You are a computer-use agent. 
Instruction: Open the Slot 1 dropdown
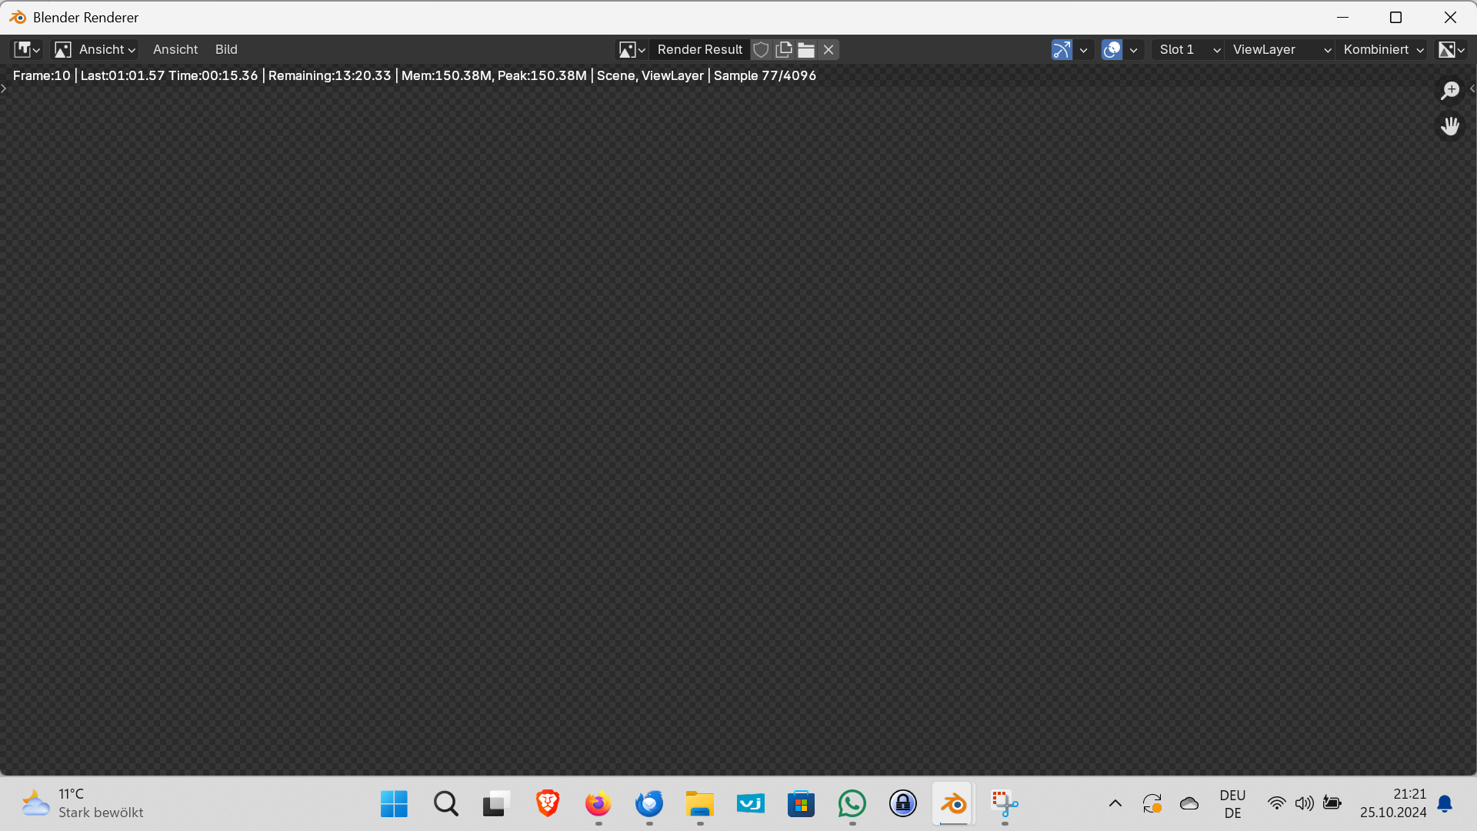point(1189,49)
